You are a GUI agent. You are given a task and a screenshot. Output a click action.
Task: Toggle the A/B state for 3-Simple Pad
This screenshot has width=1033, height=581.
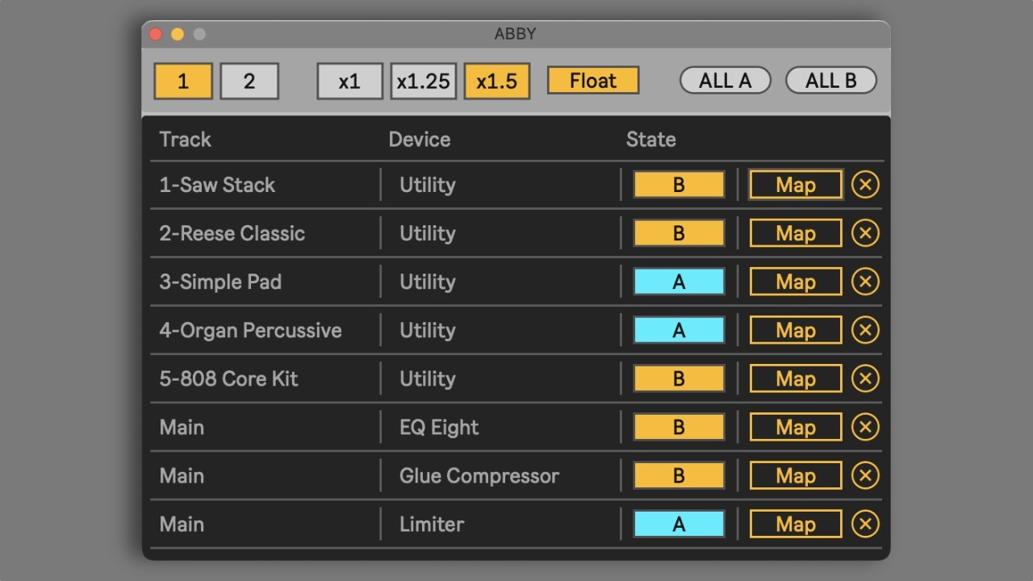(679, 282)
